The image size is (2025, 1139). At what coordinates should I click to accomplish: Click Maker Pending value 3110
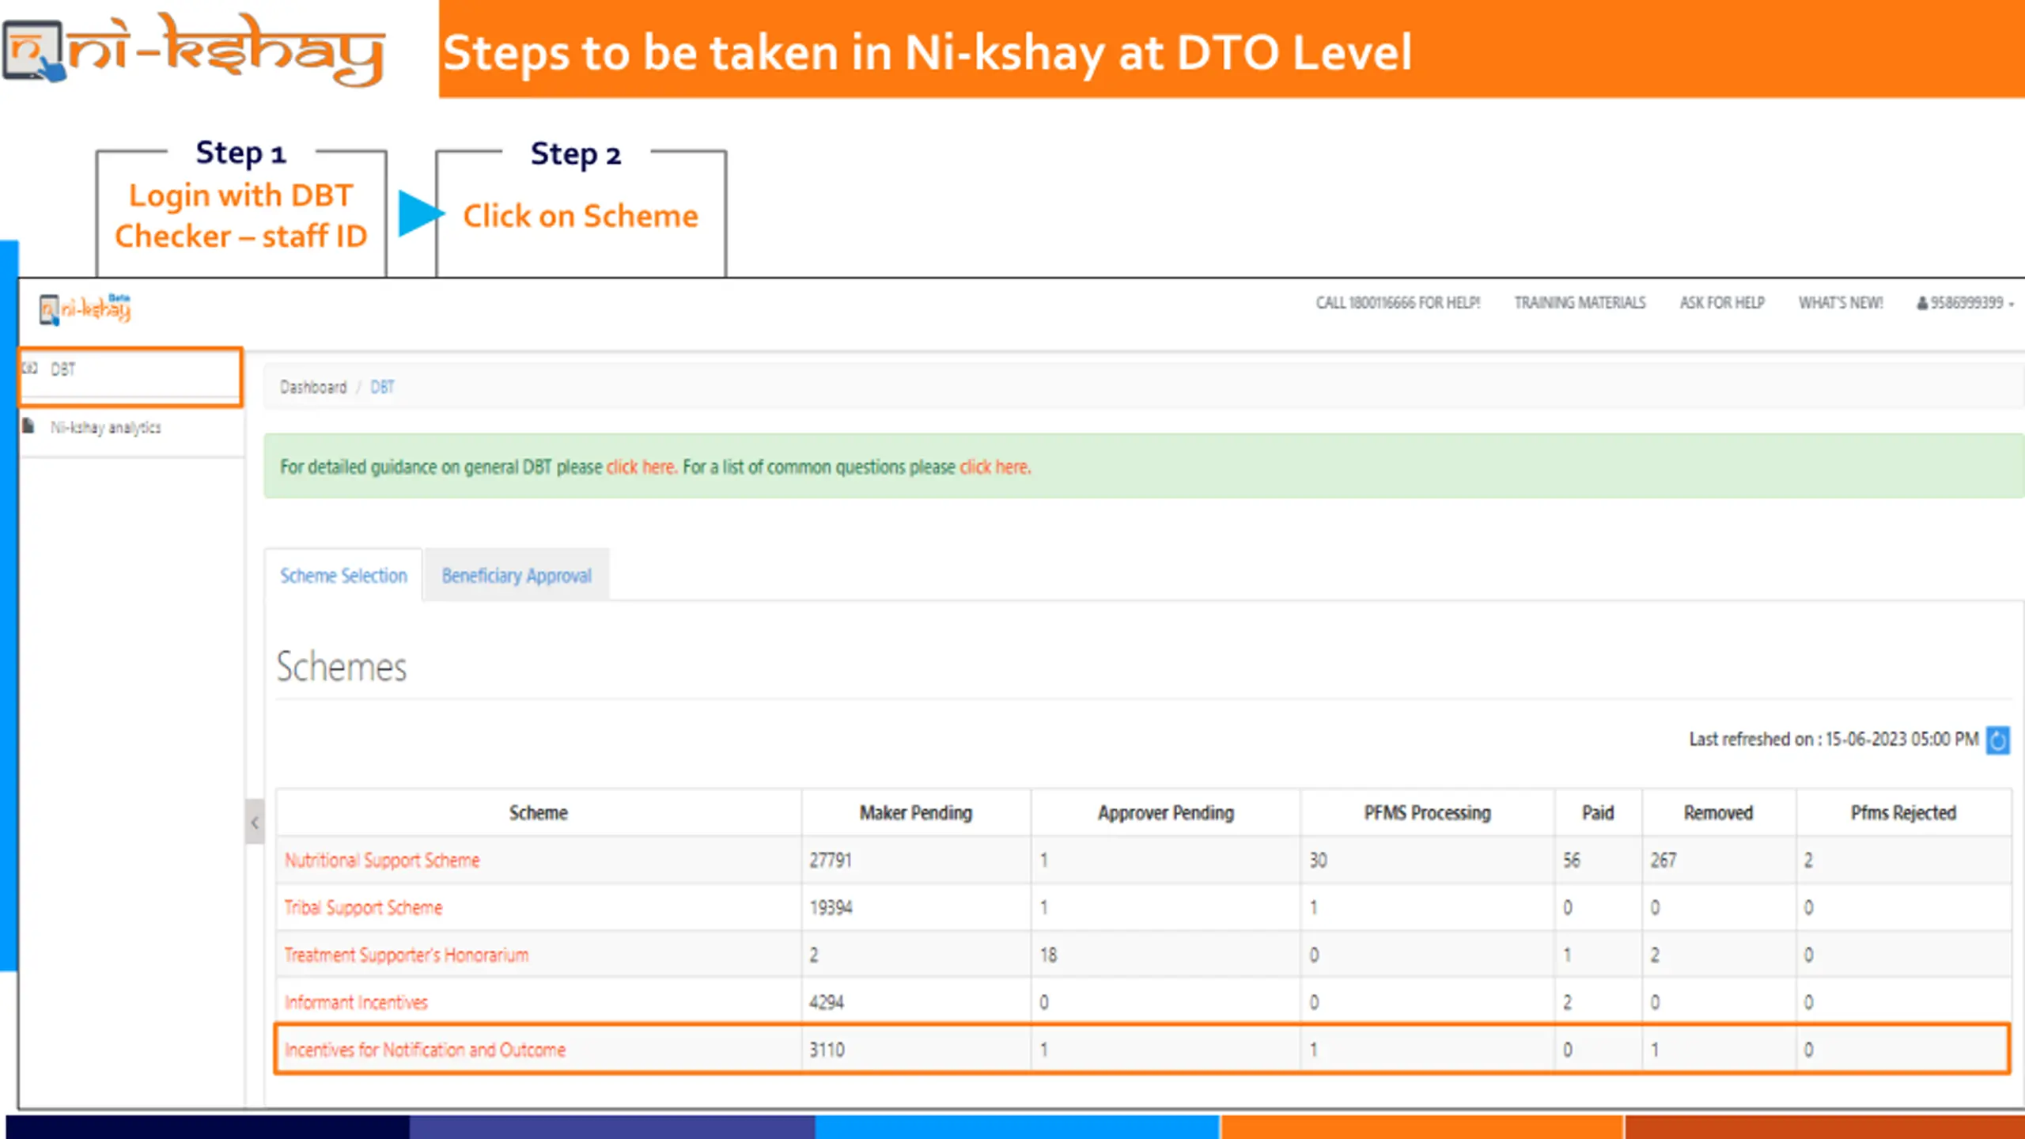(827, 1050)
